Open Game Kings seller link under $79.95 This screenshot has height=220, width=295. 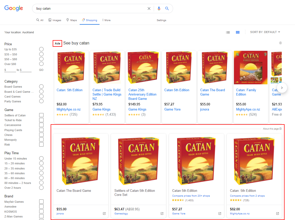click(x=101, y=109)
